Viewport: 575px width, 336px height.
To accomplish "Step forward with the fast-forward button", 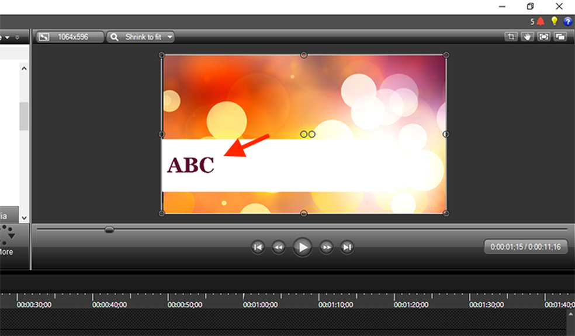I will point(327,247).
